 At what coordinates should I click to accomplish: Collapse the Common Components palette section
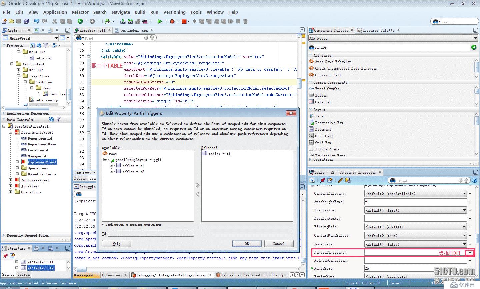[x=311, y=82]
